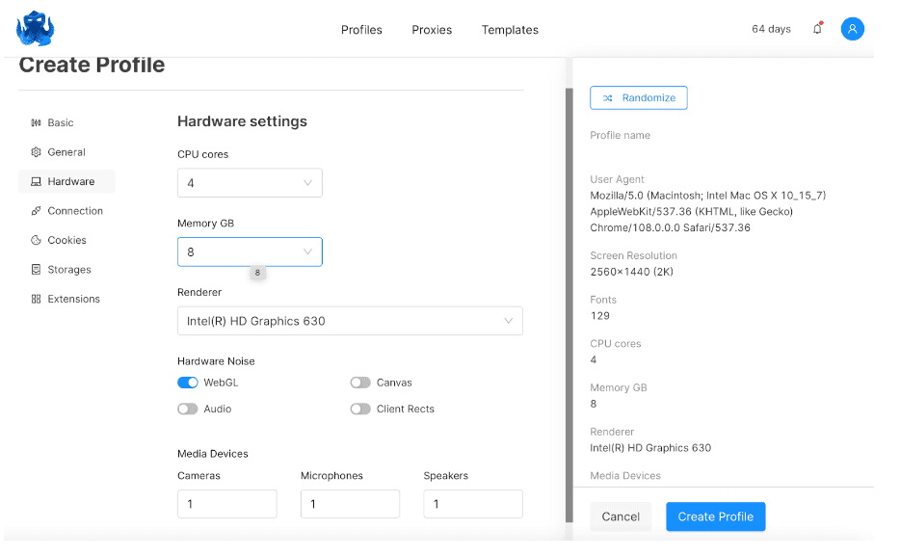Turn on the Canvas noise toggle
This screenshot has width=900, height=556.
click(360, 383)
